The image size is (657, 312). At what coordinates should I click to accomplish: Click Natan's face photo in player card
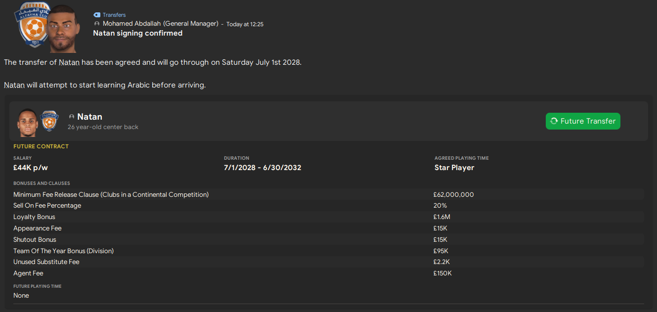[x=27, y=122]
